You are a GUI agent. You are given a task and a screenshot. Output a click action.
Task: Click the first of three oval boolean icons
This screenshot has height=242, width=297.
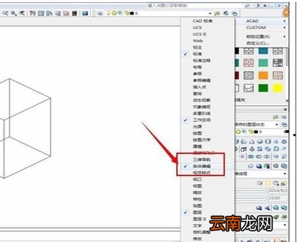click(x=251, y=157)
